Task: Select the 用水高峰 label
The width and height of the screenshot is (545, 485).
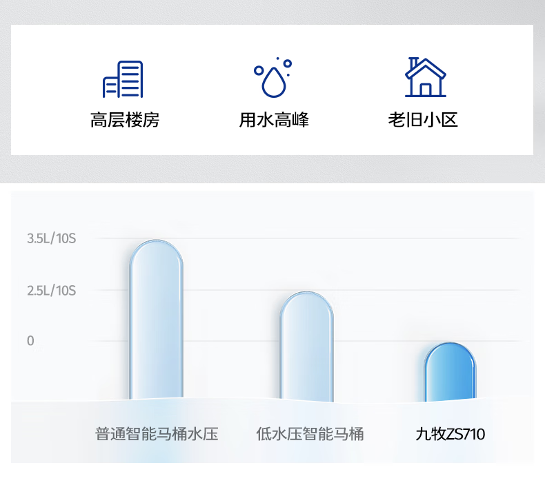Action: click(274, 120)
